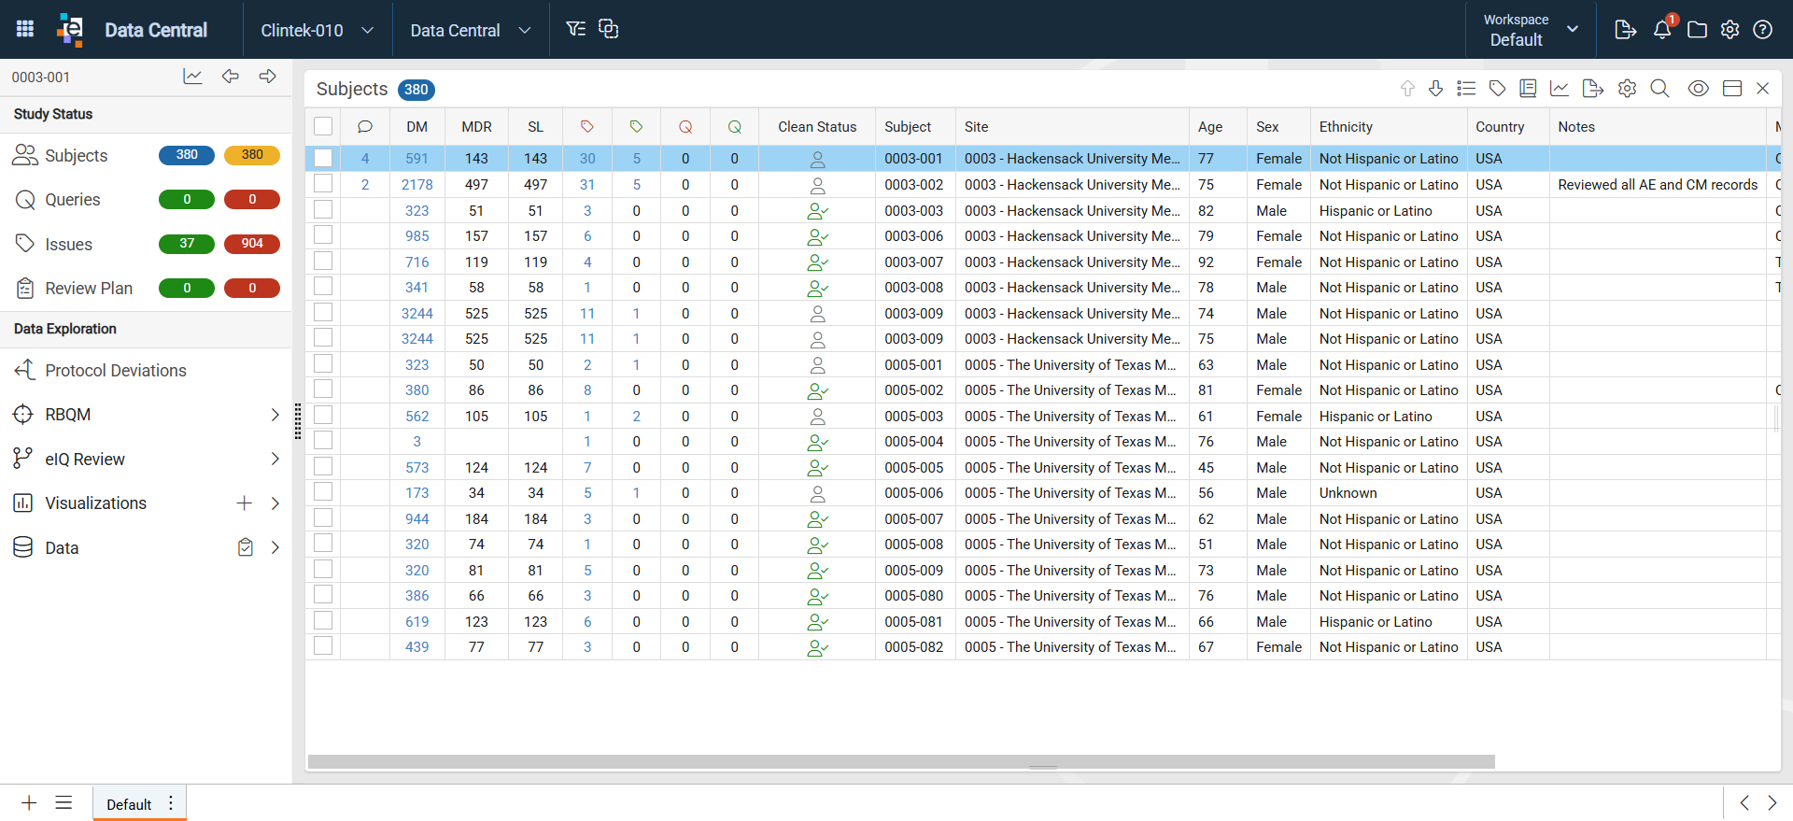
Task: Toggle the eye visibility icon in Subjects toolbar
Action: 1699,89
